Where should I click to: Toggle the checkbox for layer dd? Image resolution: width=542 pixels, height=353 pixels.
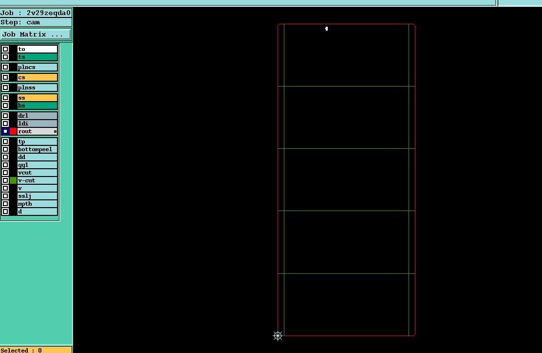coord(5,157)
